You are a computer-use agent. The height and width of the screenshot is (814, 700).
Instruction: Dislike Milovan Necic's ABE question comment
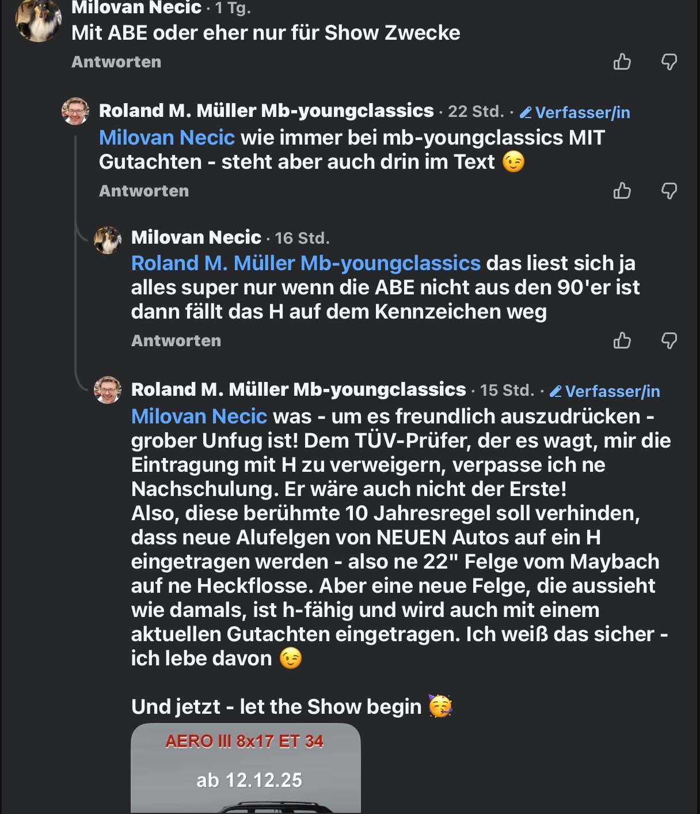pos(669,62)
